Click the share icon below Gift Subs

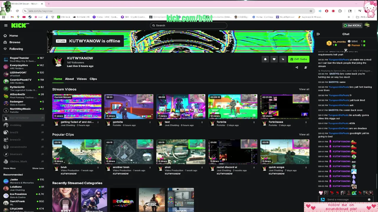point(297,67)
